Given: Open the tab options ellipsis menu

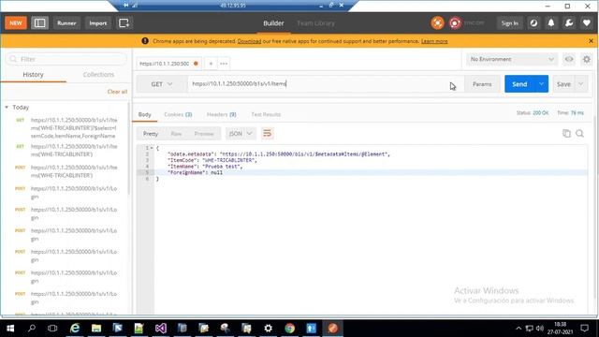Looking at the screenshot, I should pos(224,64).
